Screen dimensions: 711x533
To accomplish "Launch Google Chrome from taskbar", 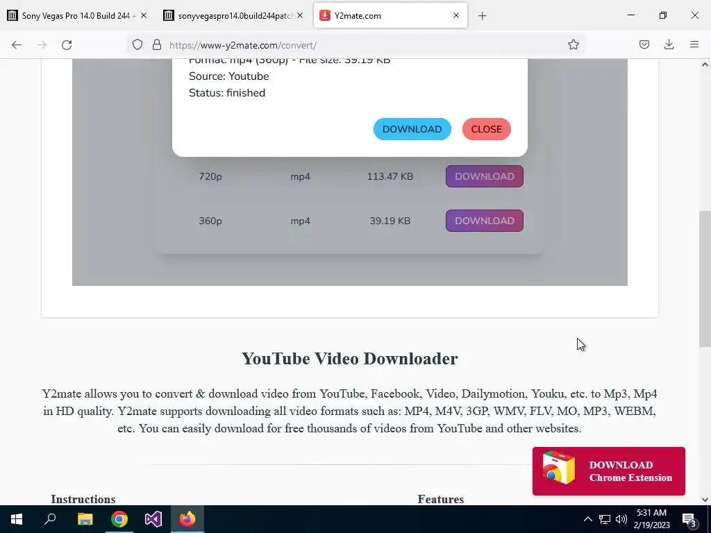I will click(119, 519).
